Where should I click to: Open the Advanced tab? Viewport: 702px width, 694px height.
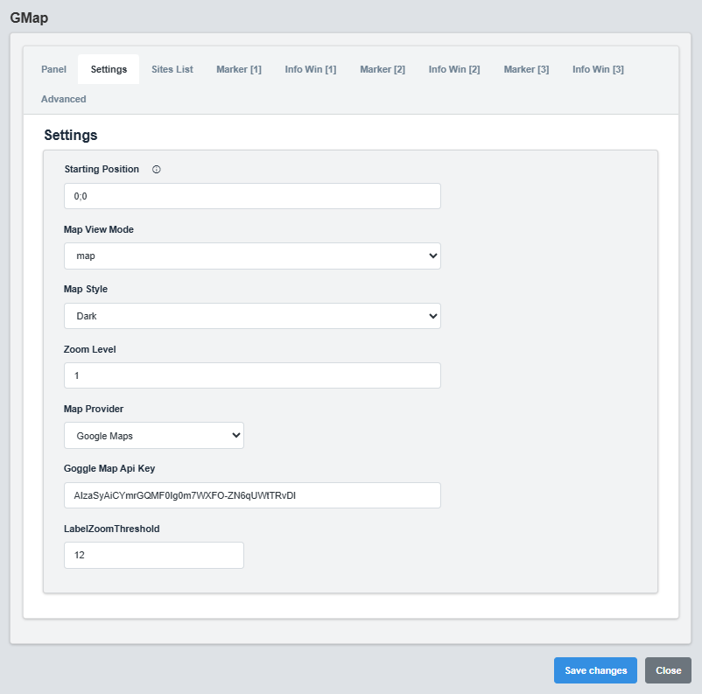pos(63,99)
